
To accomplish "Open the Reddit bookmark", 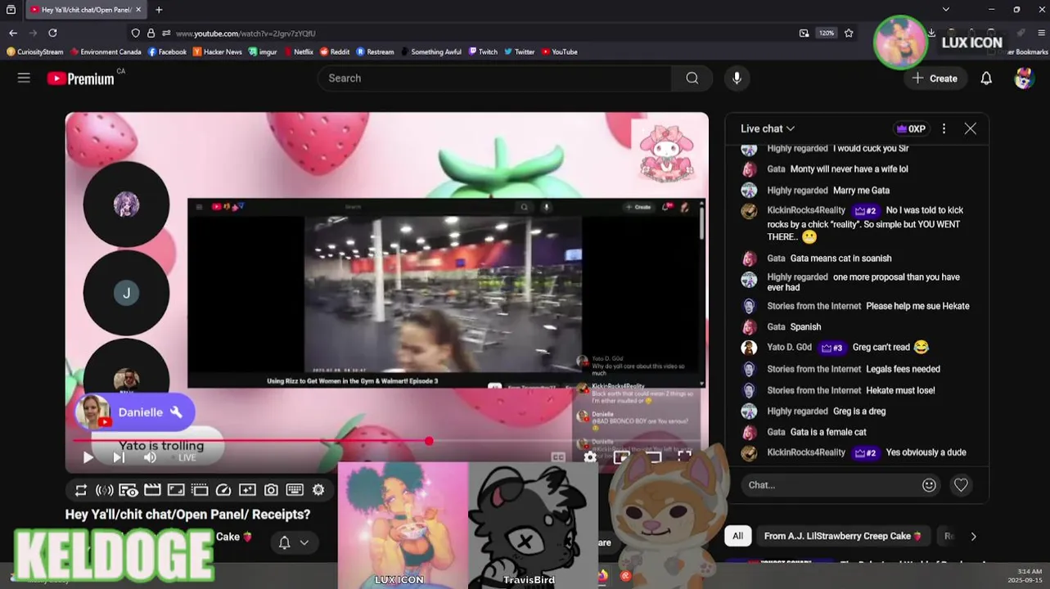I will pos(334,52).
